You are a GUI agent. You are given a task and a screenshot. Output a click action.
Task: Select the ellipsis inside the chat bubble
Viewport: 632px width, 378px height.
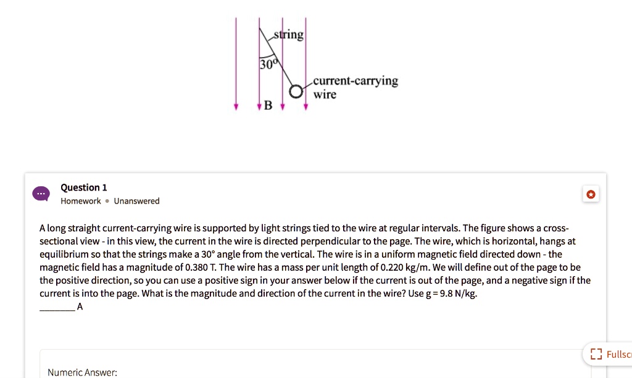coord(41,194)
